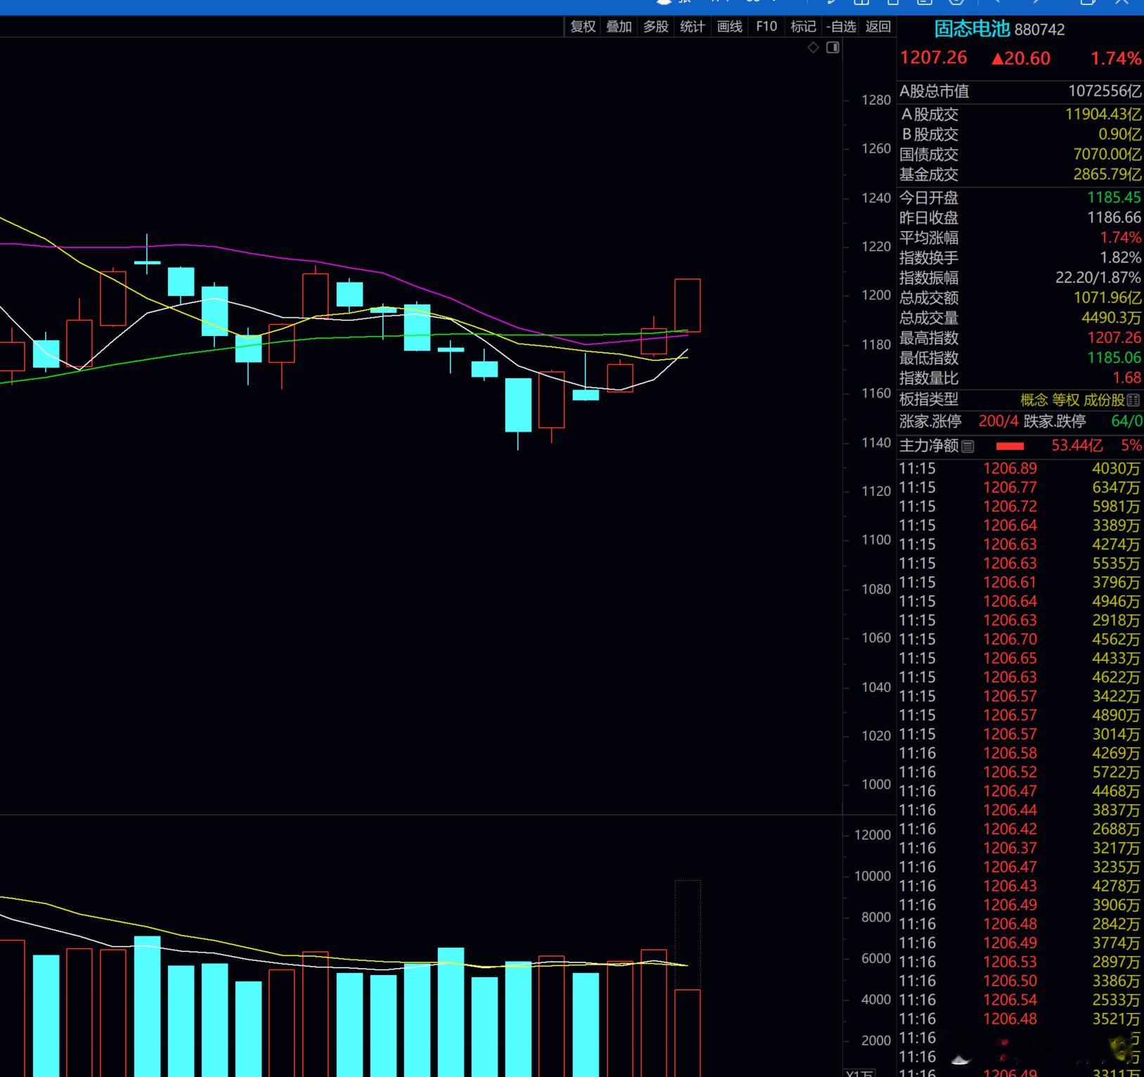Click the 指数量比 value 1.68
Screen dimensions: 1144x1077
click(x=1127, y=378)
